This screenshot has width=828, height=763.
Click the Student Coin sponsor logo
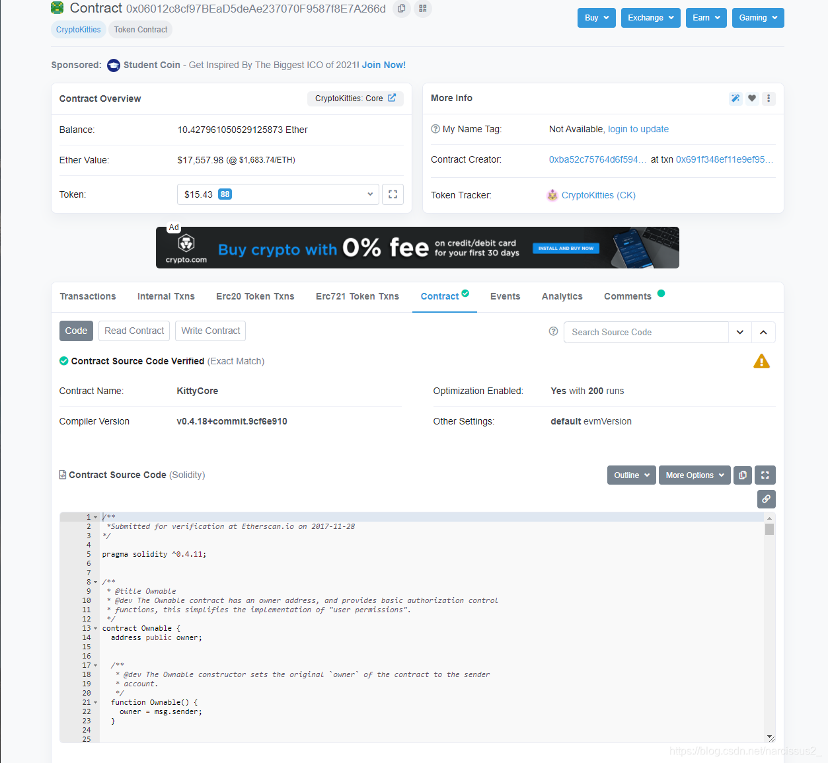(x=114, y=65)
